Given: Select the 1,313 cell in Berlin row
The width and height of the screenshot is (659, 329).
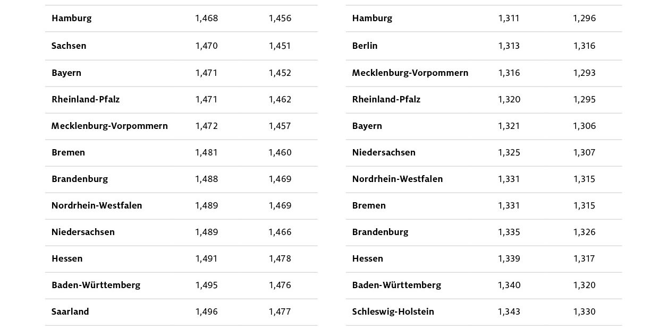Looking at the screenshot, I should [509, 46].
